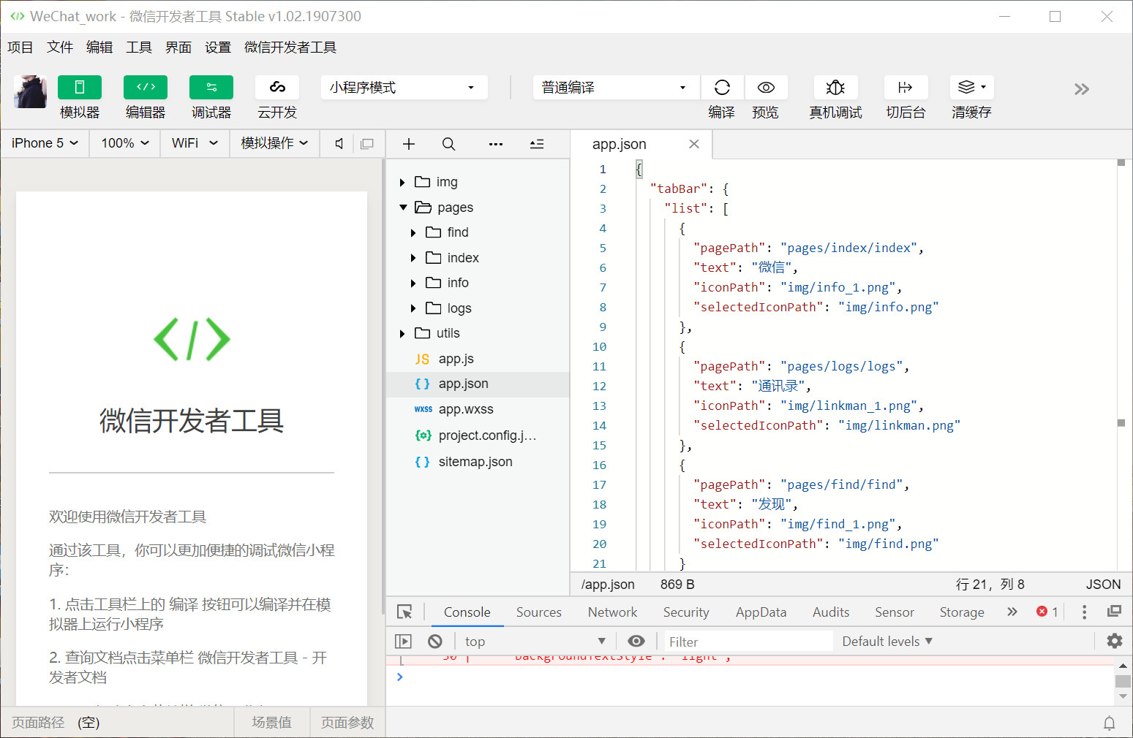
Task: Toggle the console sidebar icon
Action: (x=403, y=641)
